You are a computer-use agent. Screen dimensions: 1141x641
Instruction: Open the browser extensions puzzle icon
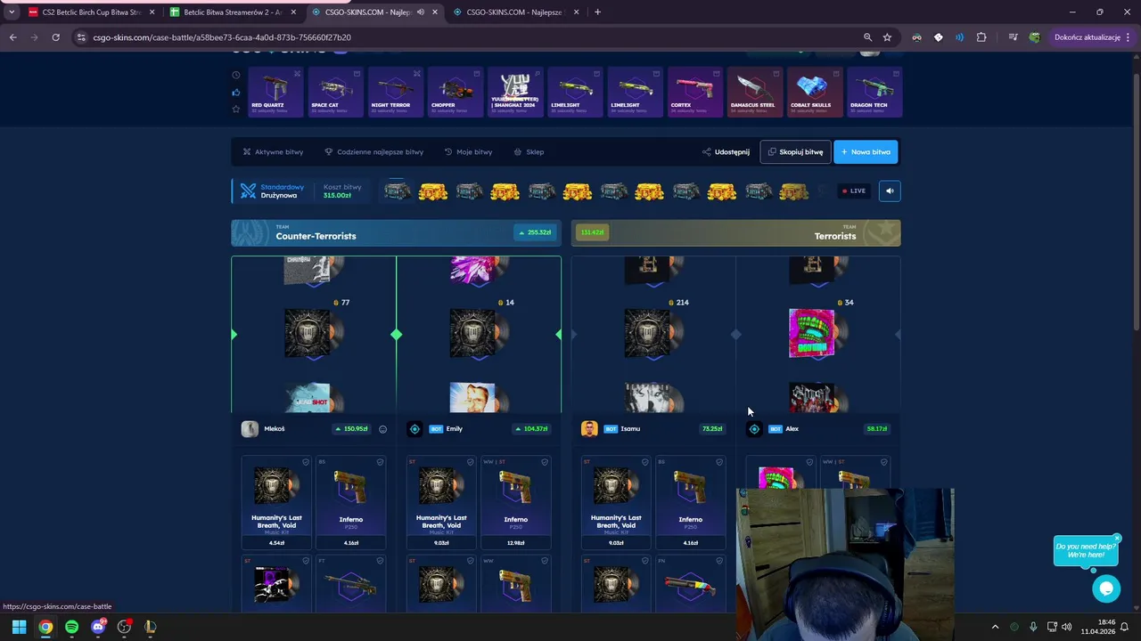981,37
